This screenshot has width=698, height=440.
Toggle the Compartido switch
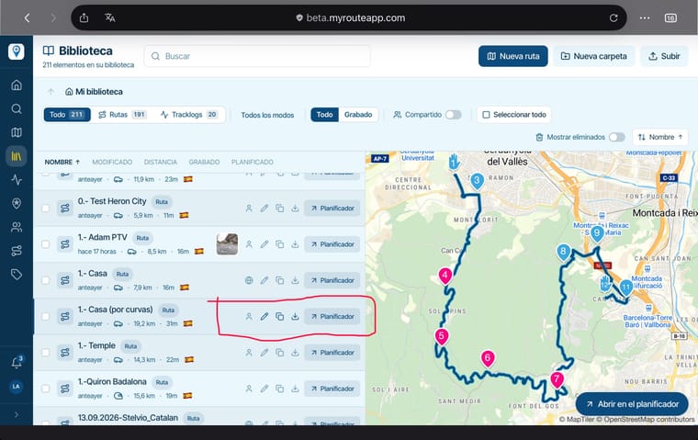click(453, 115)
